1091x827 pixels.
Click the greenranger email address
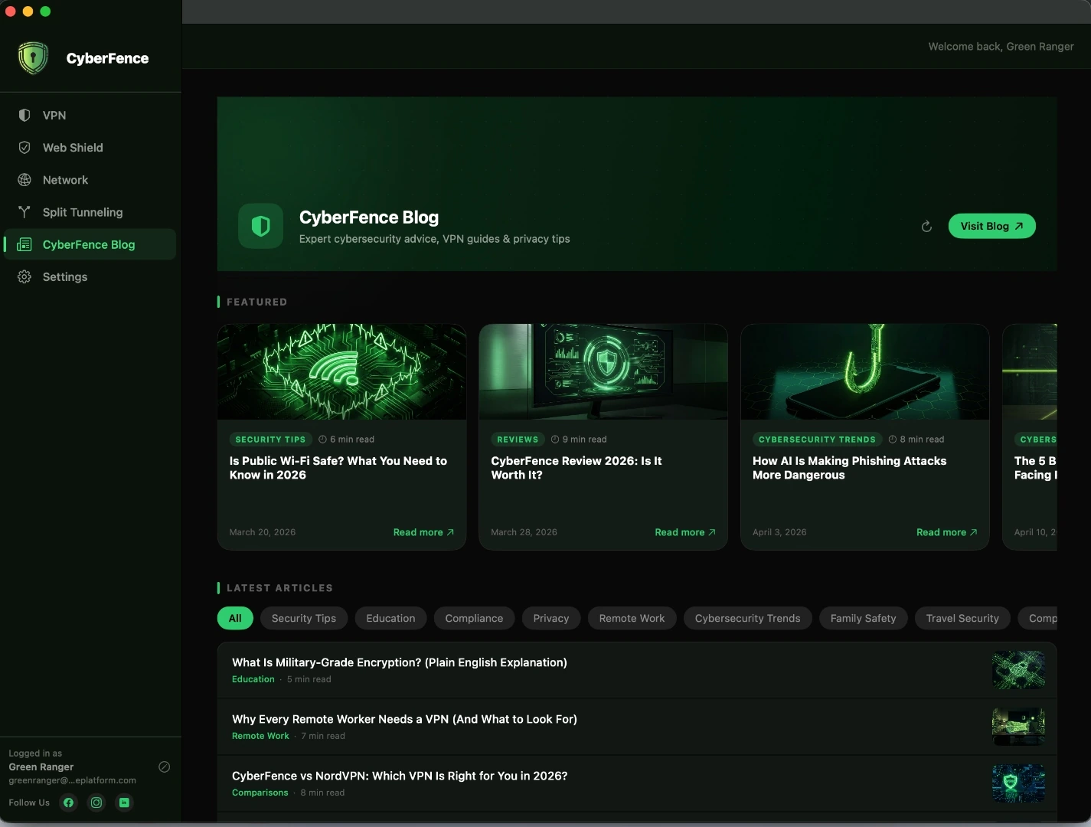coord(73,780)
